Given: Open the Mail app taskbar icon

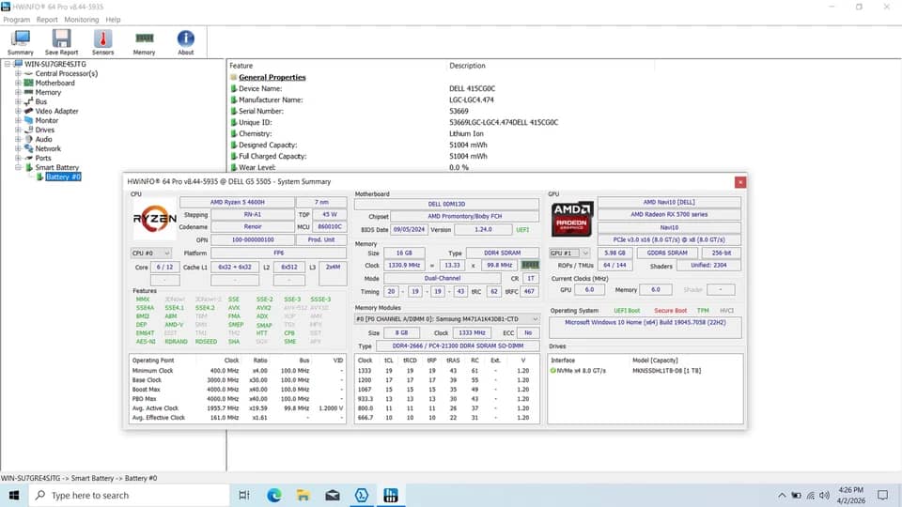Looking at the screenshot, I should pos(333,495).
